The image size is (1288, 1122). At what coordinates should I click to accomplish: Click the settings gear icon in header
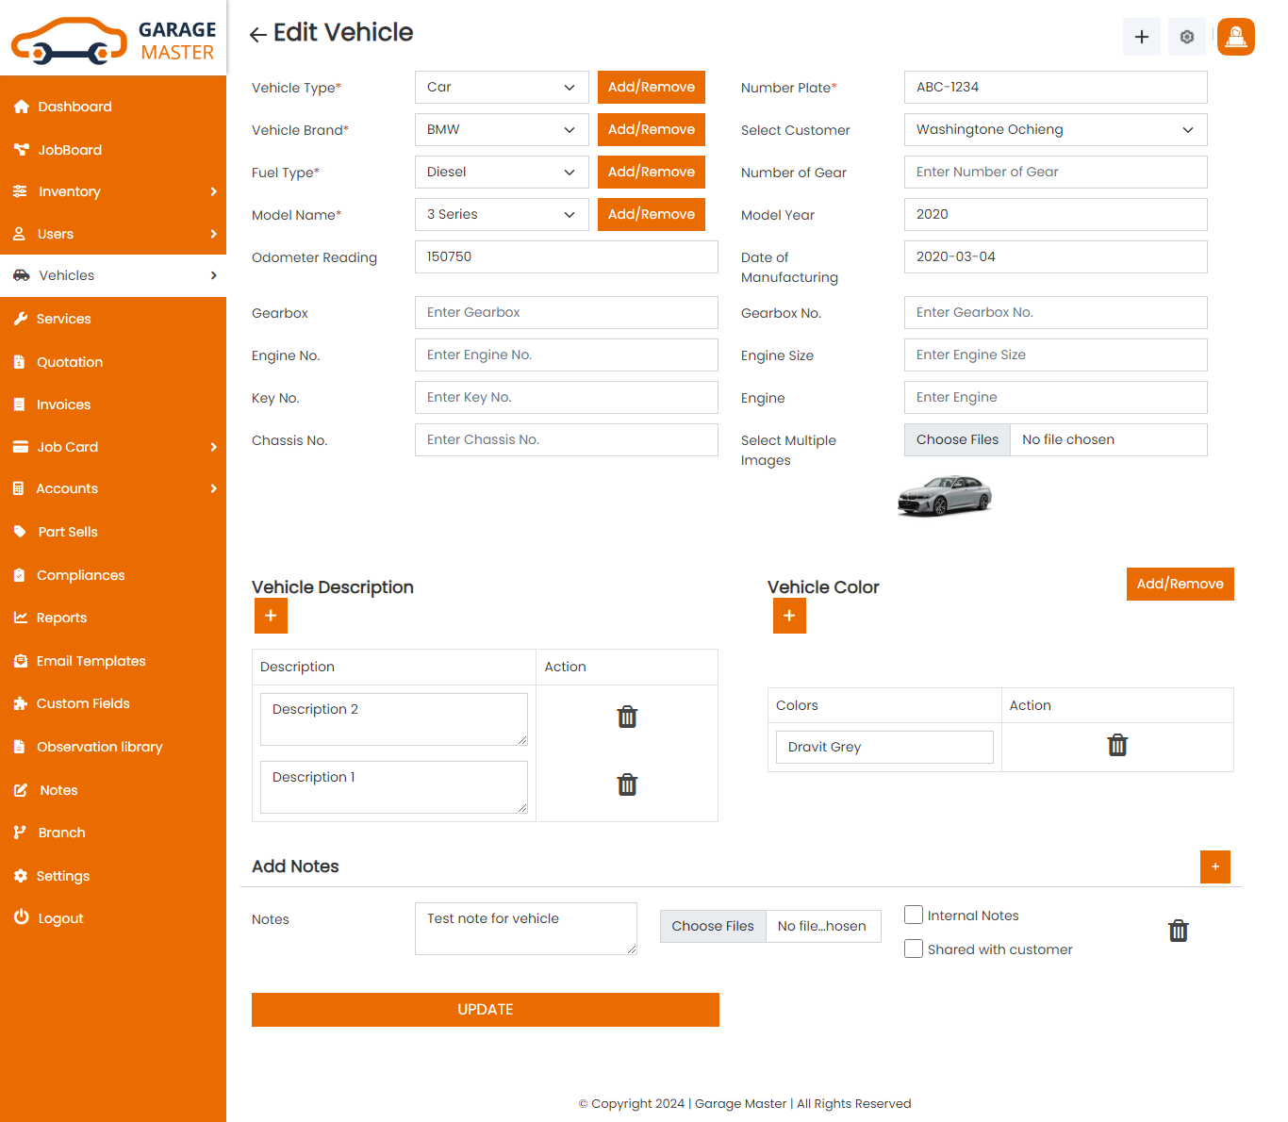[1186, 37]
